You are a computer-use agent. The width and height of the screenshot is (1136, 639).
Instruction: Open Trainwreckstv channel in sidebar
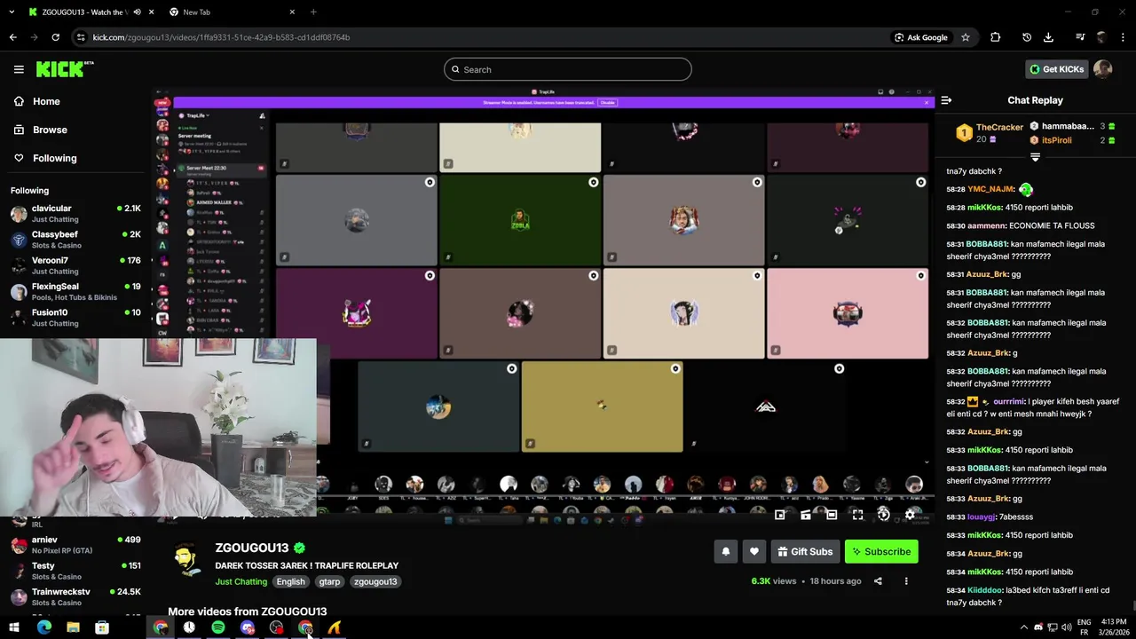point(75,596)
